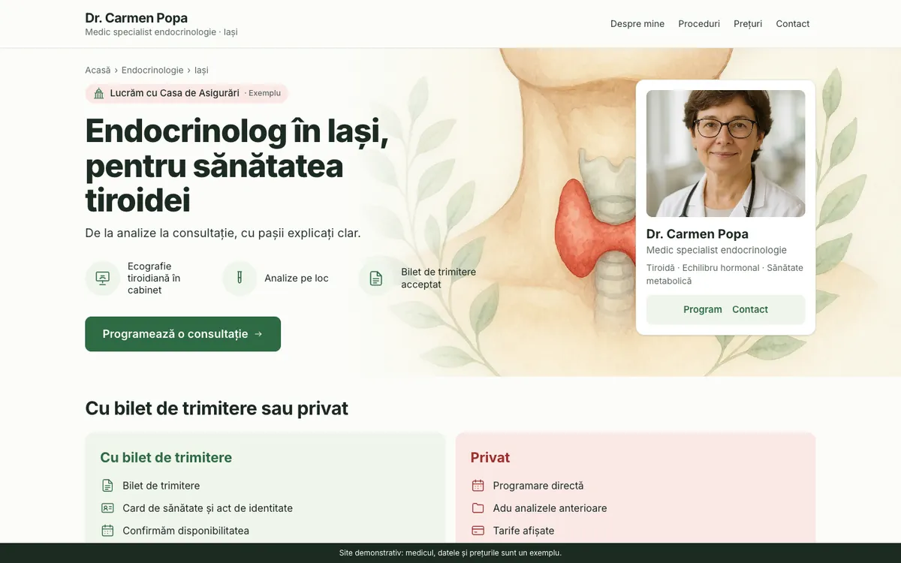The height and width of the screenshot is (563, 901).
Task: Click the Bilet de trimitere acceptat label
Action: point(438,278)
